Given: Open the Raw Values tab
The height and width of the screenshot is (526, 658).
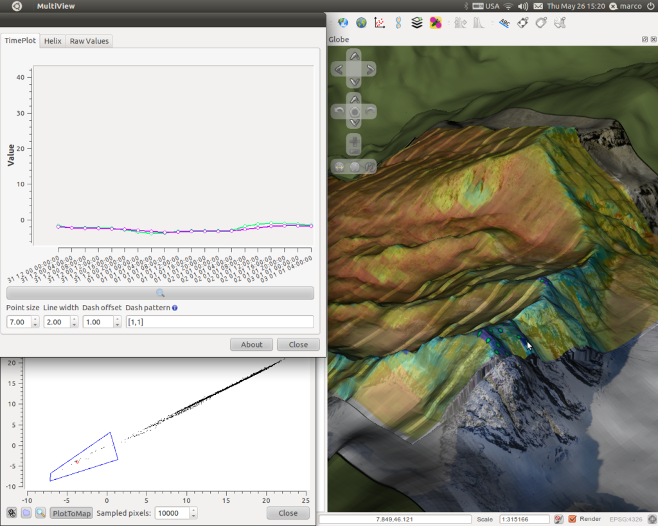Looking at the screenshot, I should (x=89, y=40).
